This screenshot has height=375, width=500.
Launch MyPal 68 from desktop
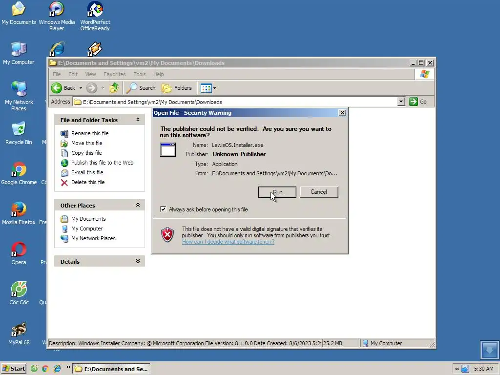pyautogui.click(x=19, y=333)
